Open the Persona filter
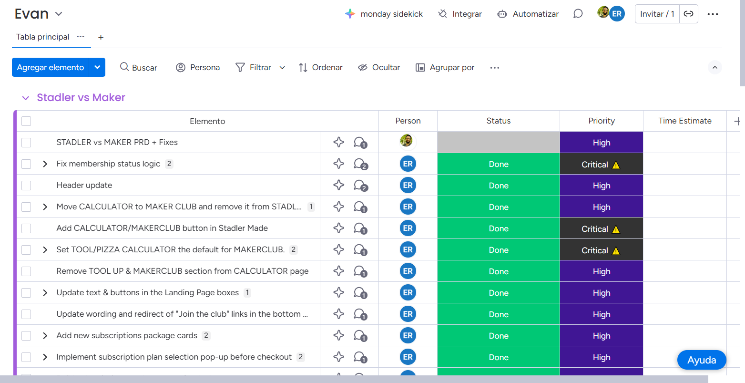Viewport: 745px width, 383px height. pyautogui.click(x=198, y=67)
